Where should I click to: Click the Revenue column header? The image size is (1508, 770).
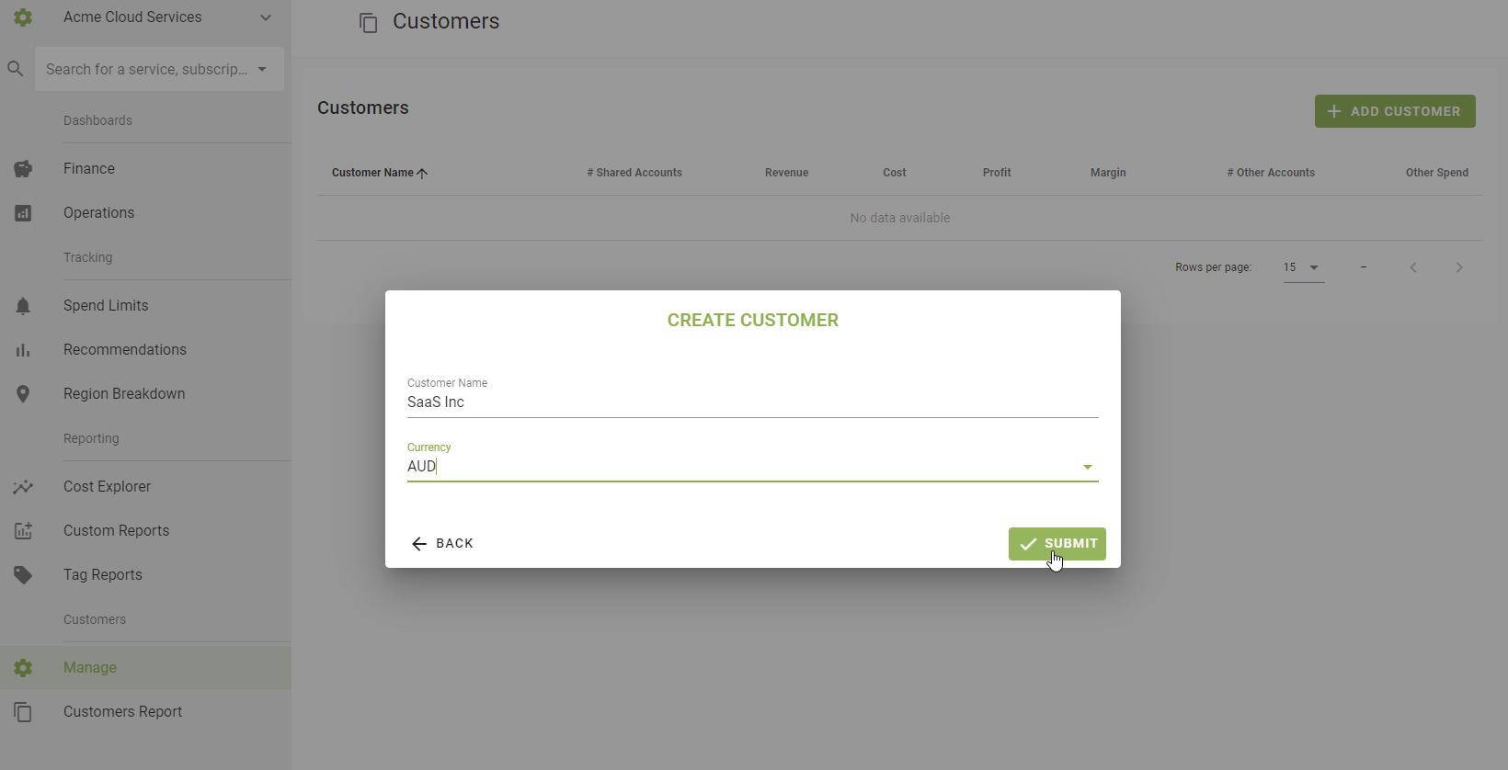click(x=787, y=173)
